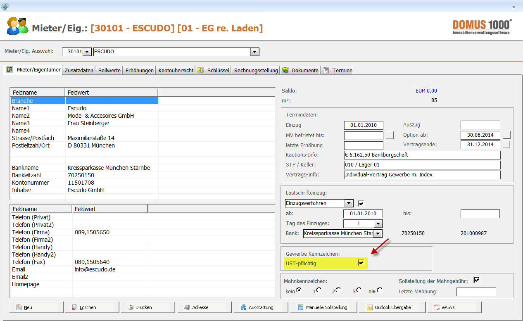This screenshot has width=523, height=321.
Task: Show the Erhöhungen tab
Action: pyautogui.click(x=140, y=71)
